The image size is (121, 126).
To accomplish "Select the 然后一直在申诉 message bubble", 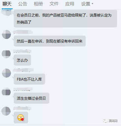I will point(50,41).
